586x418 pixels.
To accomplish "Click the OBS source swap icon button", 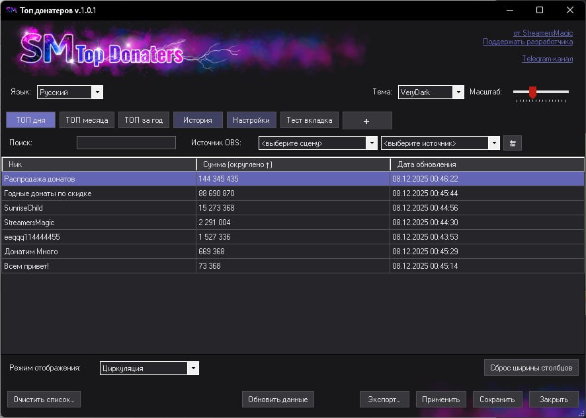I will [x=512, y=143].
